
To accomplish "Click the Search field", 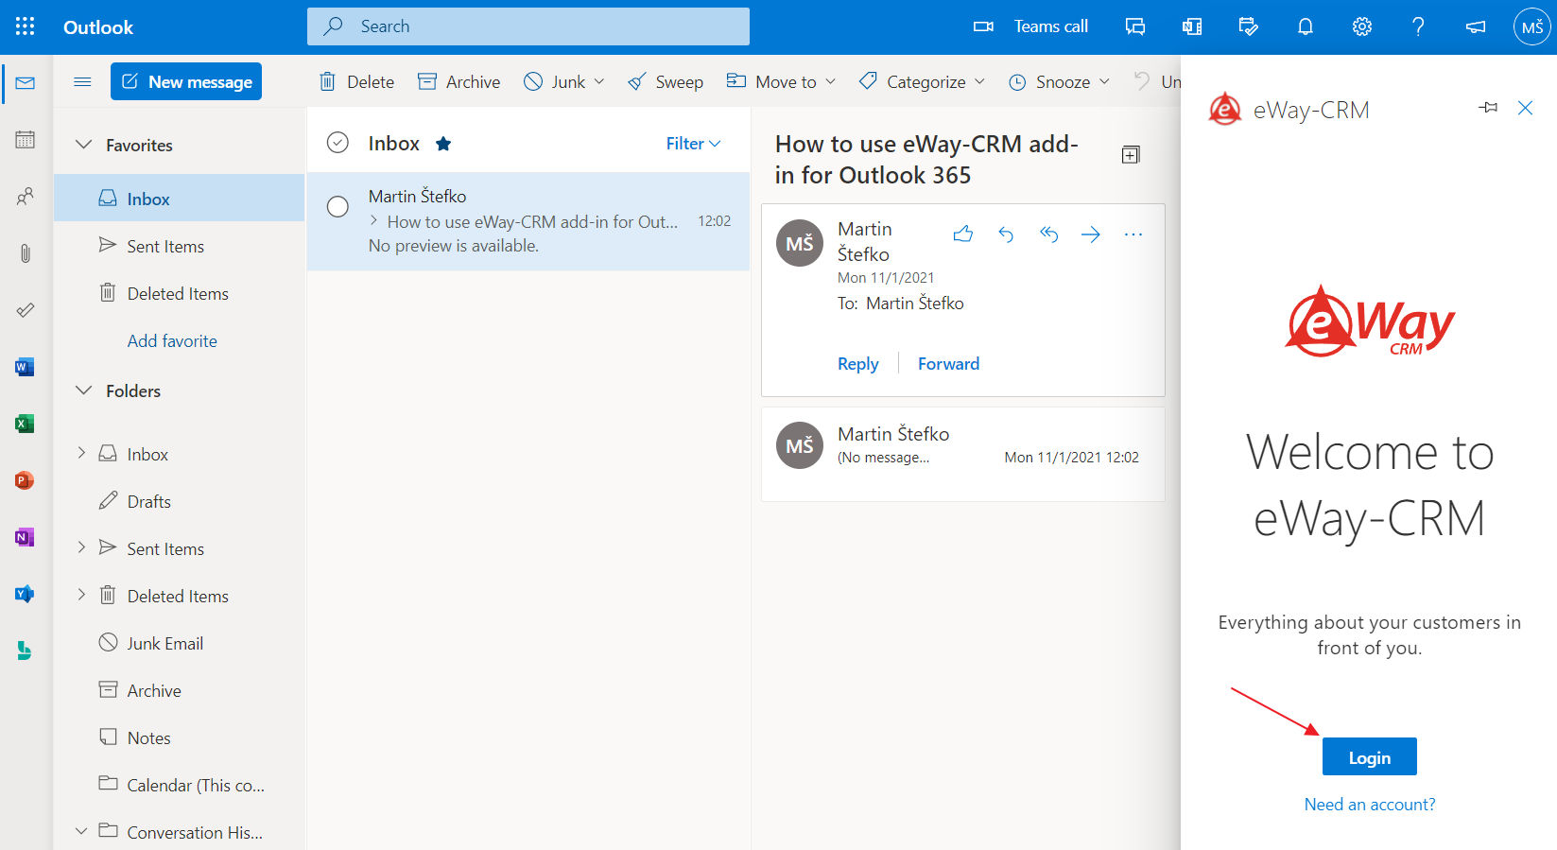I will (528, 26).
